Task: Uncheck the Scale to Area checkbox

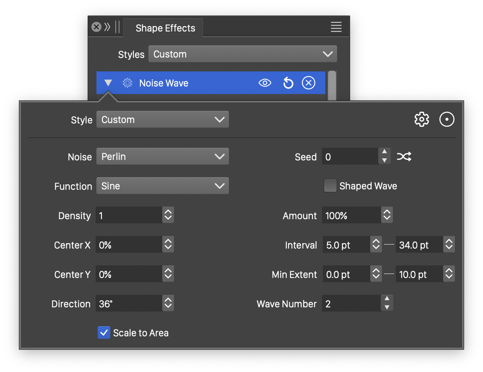Action: [x=104, y=333]
